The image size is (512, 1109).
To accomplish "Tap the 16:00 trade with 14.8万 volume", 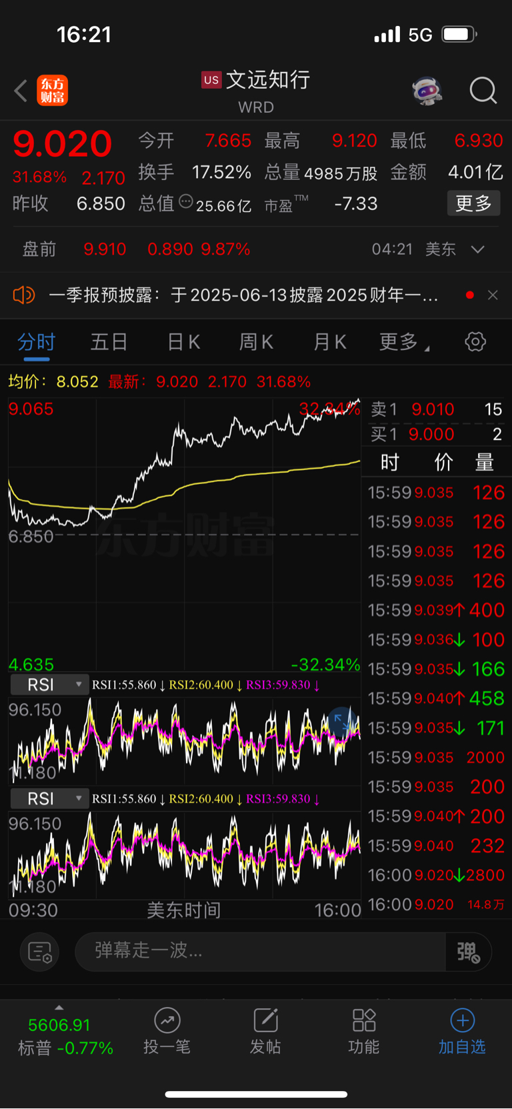I will pyautogui.click(x=436, y=904).
